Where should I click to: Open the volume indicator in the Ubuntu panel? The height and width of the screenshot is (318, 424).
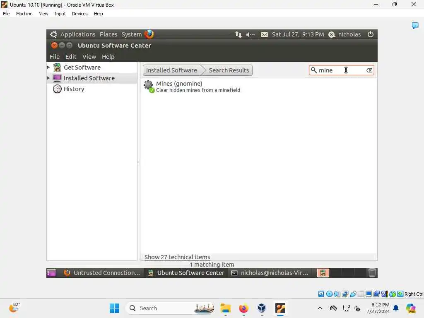click(x=250, y=34)
